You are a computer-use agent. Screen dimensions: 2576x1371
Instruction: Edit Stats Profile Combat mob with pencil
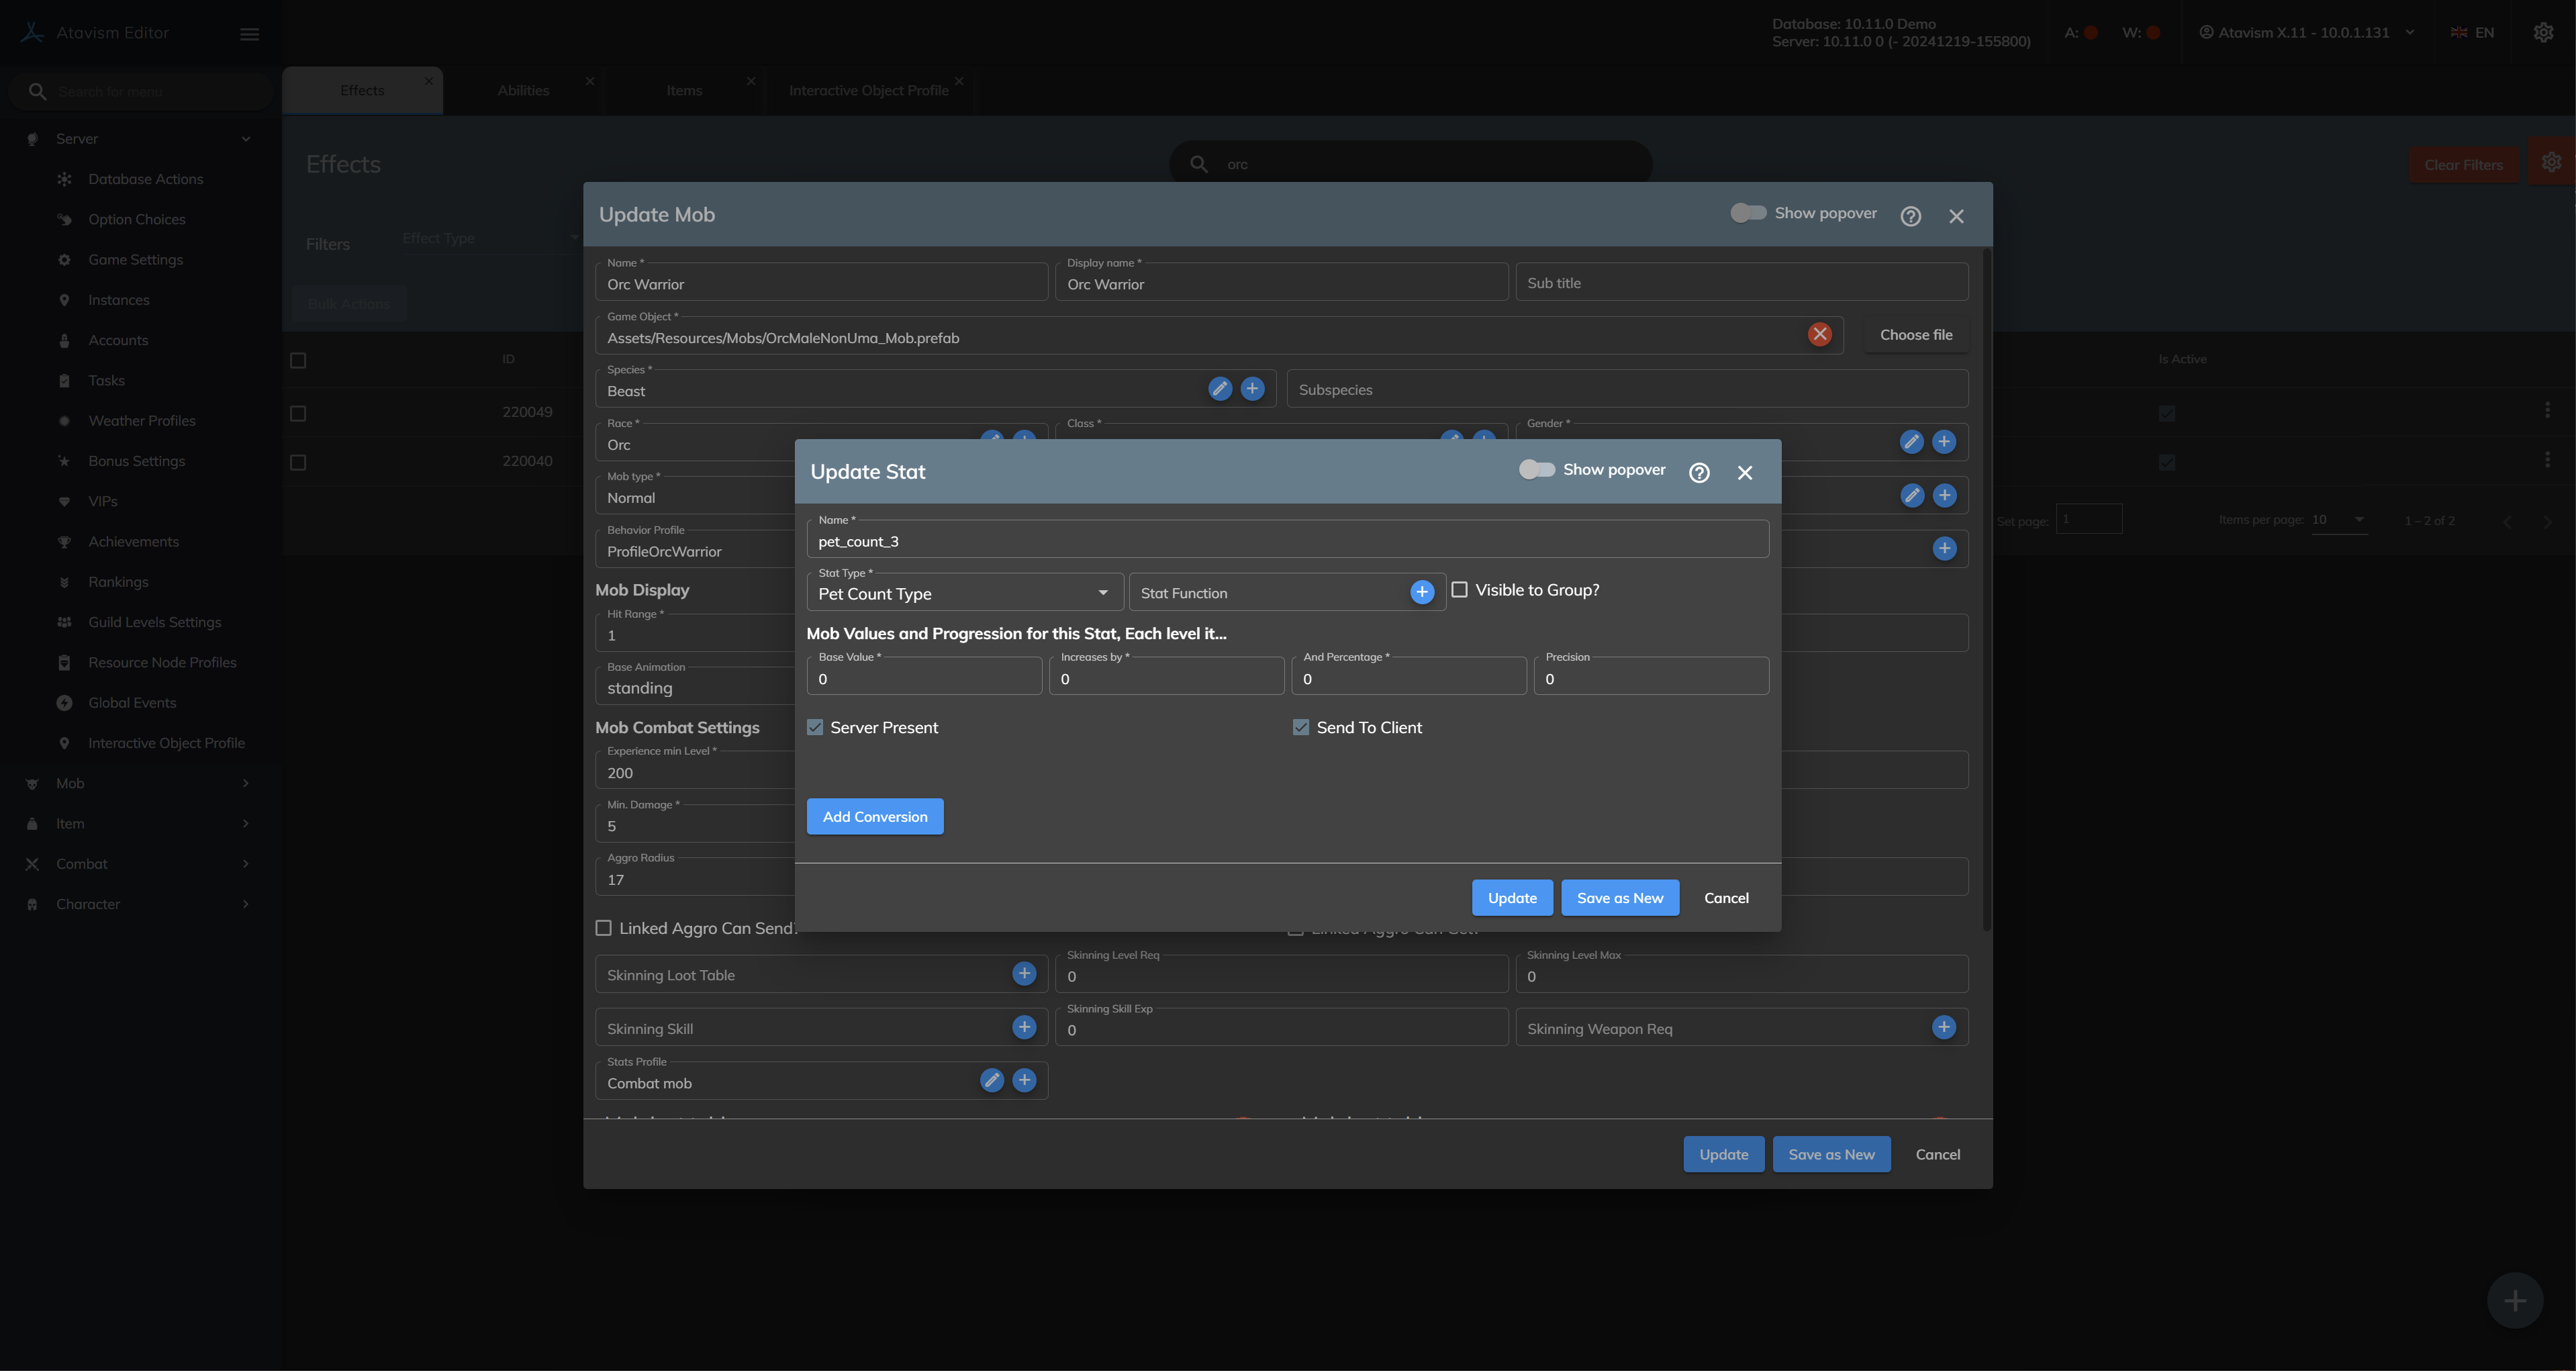pos(991,1080)
